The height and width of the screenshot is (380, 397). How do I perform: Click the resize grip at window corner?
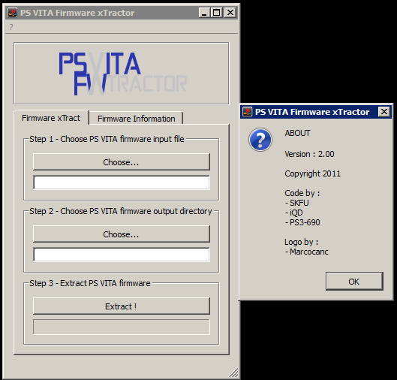(x=233, y=372)
